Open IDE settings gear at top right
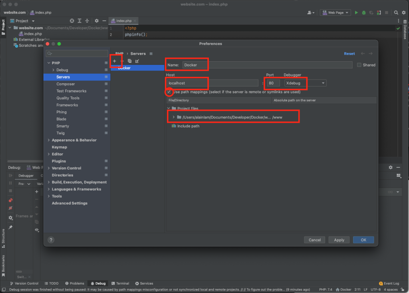 404,12
